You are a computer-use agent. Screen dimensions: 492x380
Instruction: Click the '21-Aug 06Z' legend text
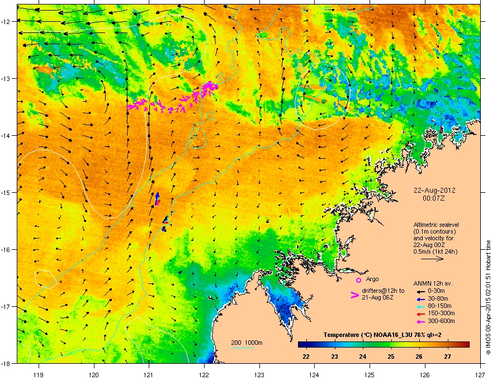coord(377,297)
